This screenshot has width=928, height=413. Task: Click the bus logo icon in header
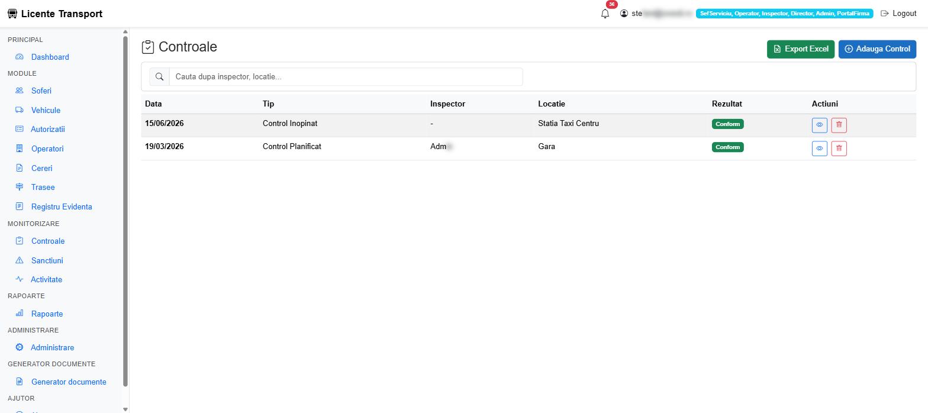(12, 14)
